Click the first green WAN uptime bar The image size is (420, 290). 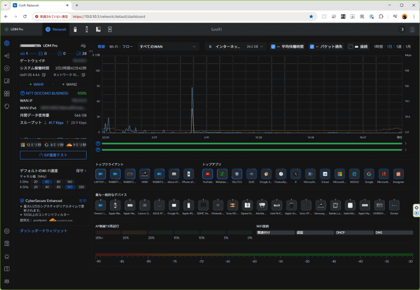pyautogui.click(x=252, y=144)
